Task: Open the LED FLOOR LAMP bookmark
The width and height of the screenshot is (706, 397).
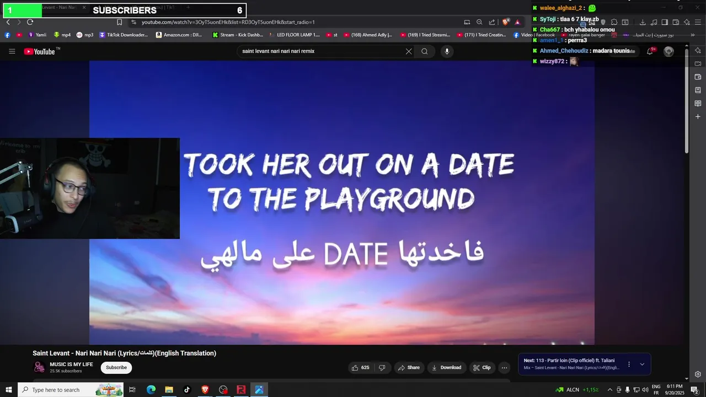Action: [295, 35]
